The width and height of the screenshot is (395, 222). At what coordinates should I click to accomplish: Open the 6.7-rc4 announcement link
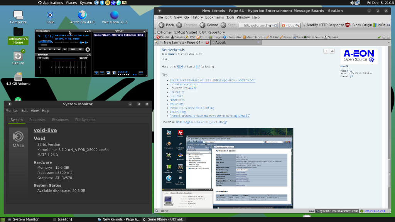pyautogui.click(x=184, y=84)
